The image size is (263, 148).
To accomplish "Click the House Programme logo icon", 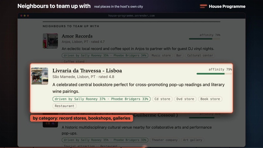I will pyautogui.click(x=203, y=6).
